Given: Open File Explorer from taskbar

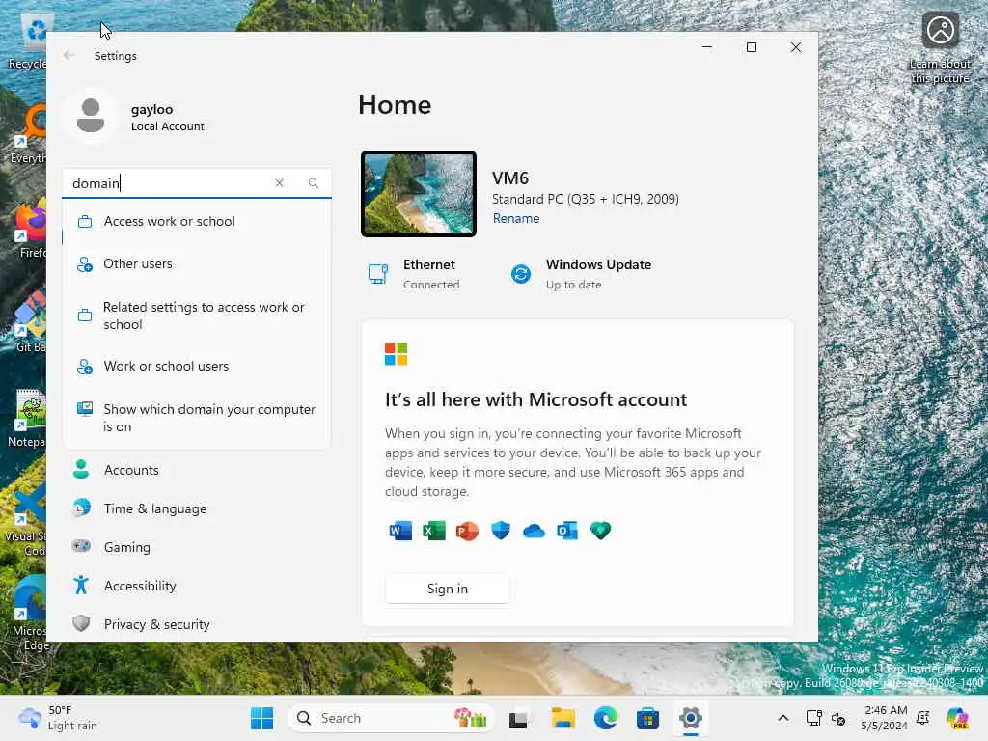Looking at the screenshot, I should [563, 718].
